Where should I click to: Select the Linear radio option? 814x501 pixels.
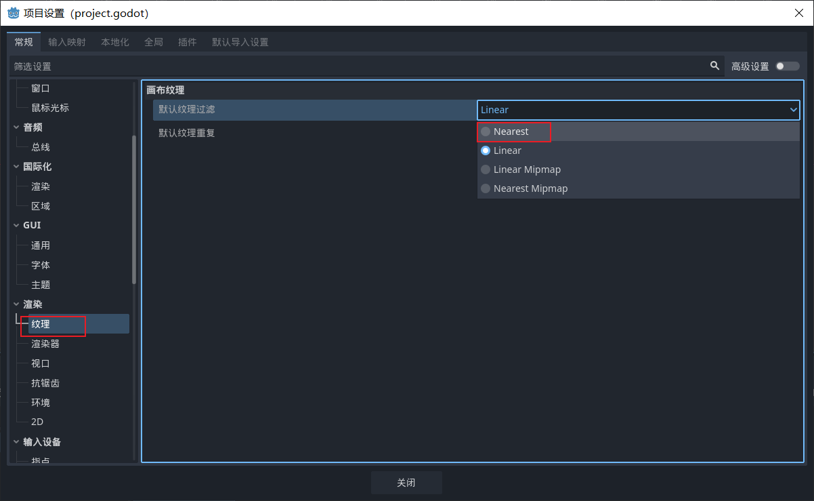tap(507, 151)
